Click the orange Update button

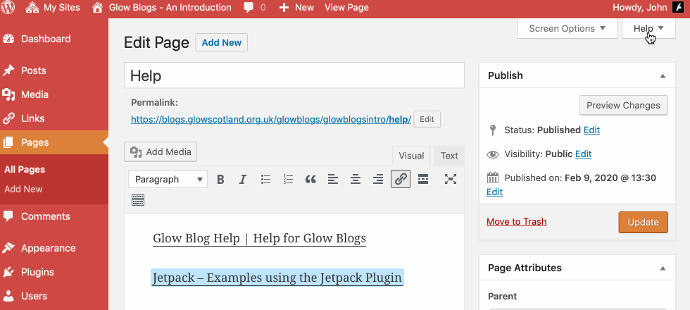pos(643,223)
